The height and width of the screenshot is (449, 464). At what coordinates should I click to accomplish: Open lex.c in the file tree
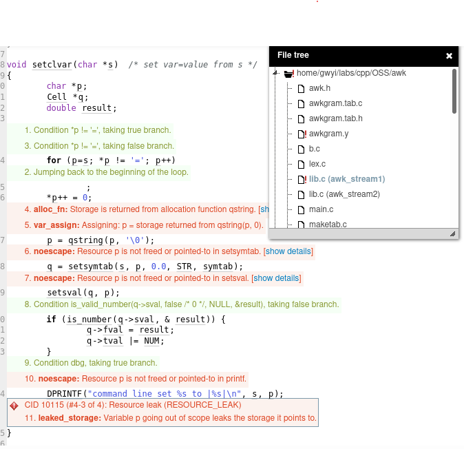pos(317,164)
